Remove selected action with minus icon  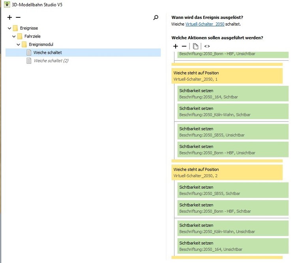[184, 46]
